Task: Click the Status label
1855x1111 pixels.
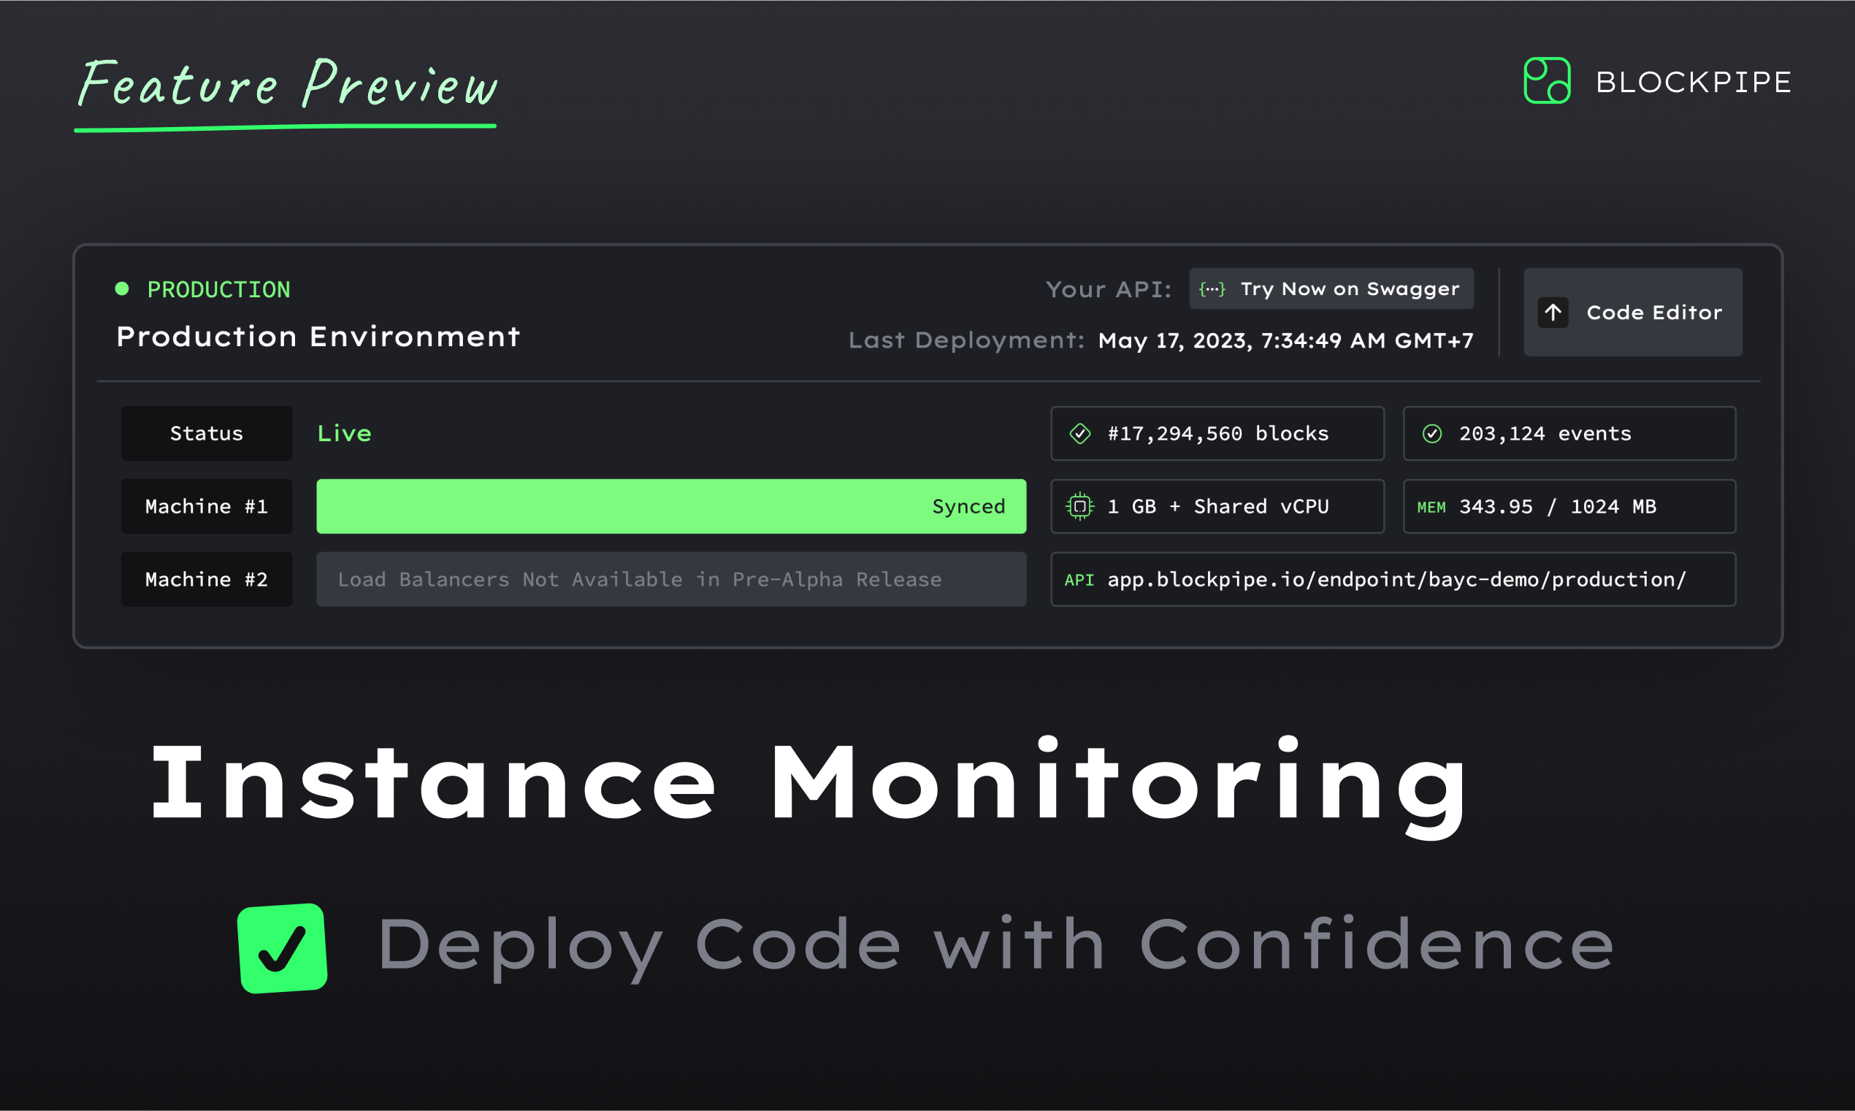Action: coord(207,433)
